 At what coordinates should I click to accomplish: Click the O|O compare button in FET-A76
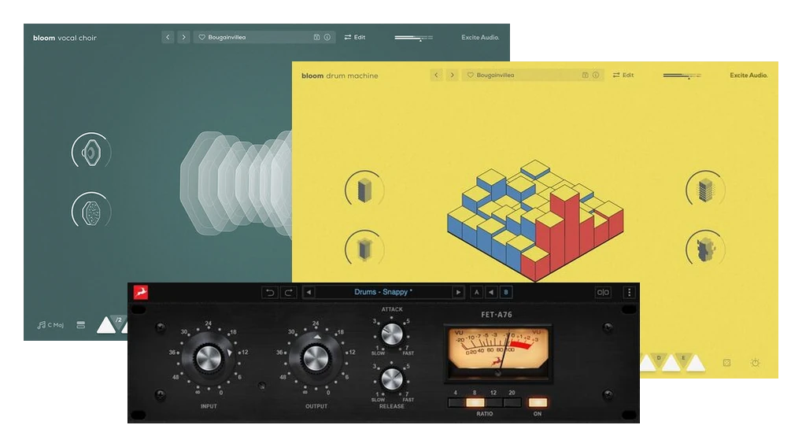click(x=603, y=293)
